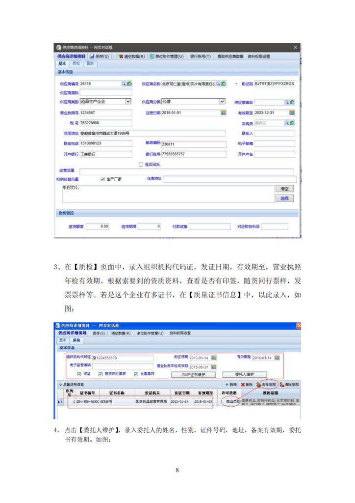Open calendar for 有效期至 2016-01-14

277,358
